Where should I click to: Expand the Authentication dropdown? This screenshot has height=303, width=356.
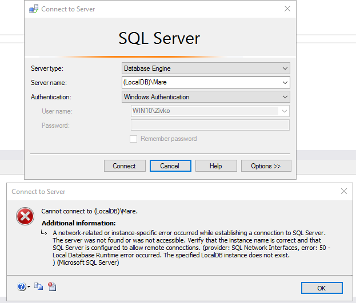pos(285,97)
